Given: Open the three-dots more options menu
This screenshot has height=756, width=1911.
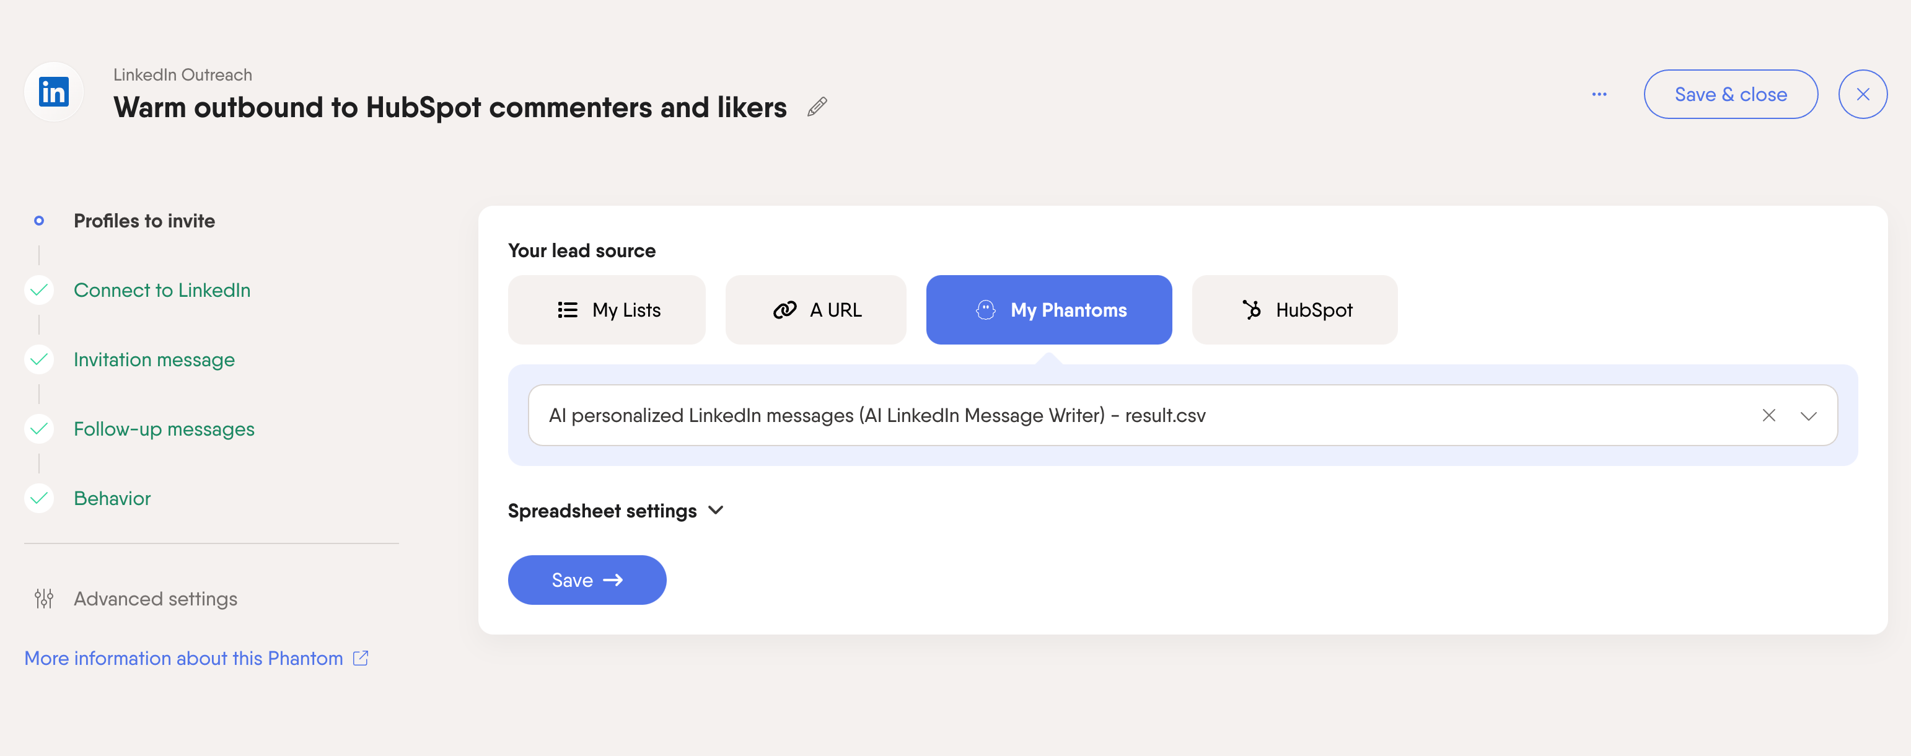Looking at the screenshot, I should tap(1599, 94).
